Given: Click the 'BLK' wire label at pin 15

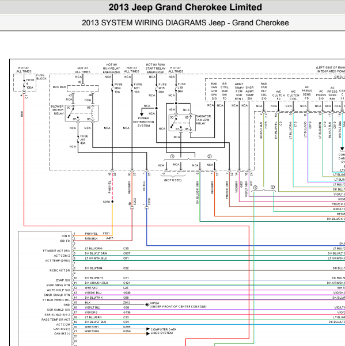Looking at the screenshot, I should (x=88, y=303).
